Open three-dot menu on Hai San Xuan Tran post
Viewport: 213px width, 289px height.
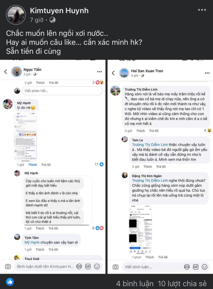click(x=207, y=73)
